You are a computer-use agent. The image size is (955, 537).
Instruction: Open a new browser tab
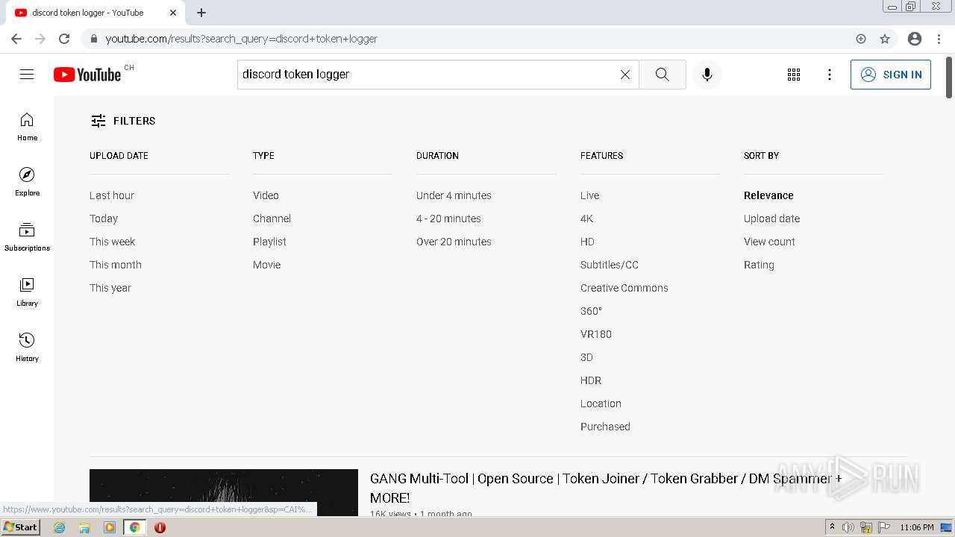201,13
